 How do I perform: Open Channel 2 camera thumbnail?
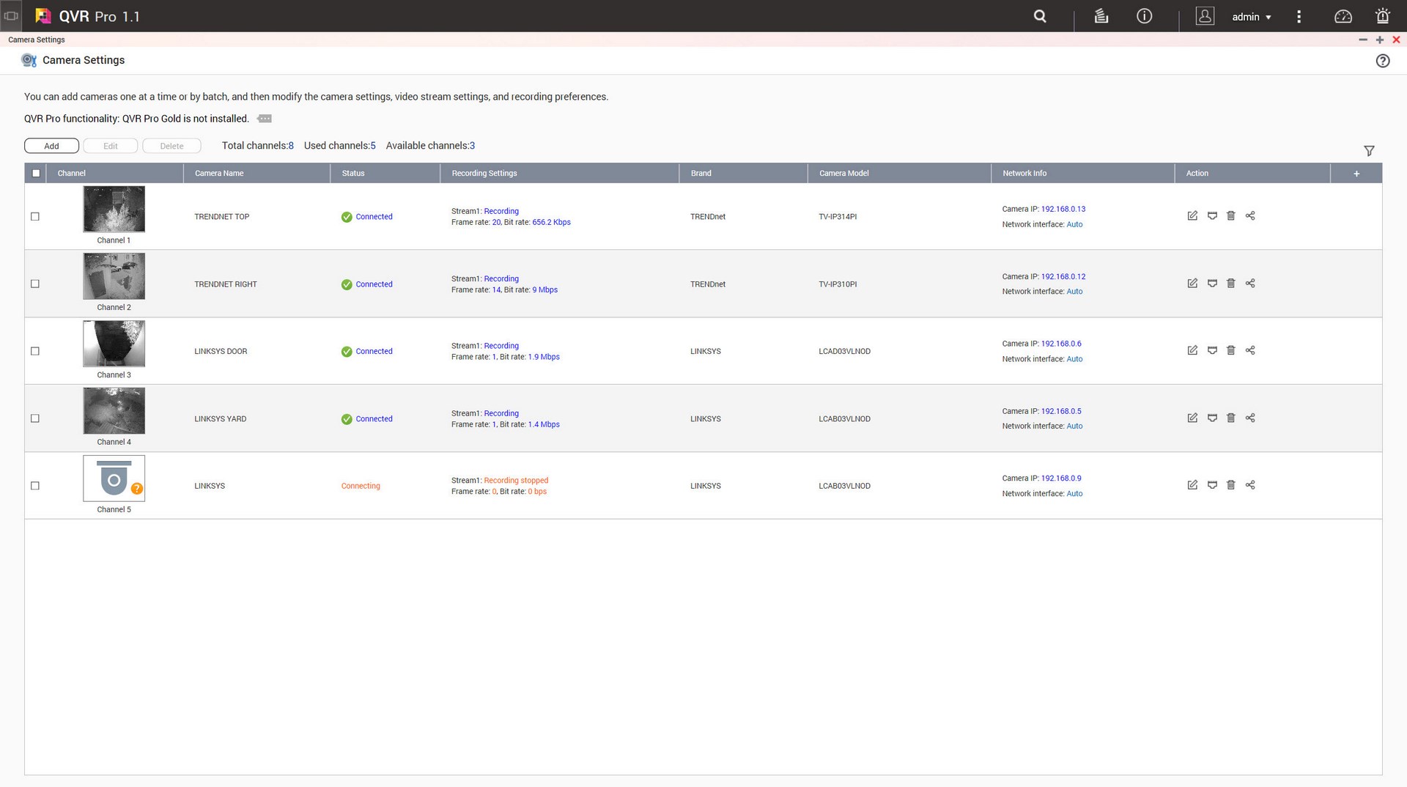coord(114,276)
